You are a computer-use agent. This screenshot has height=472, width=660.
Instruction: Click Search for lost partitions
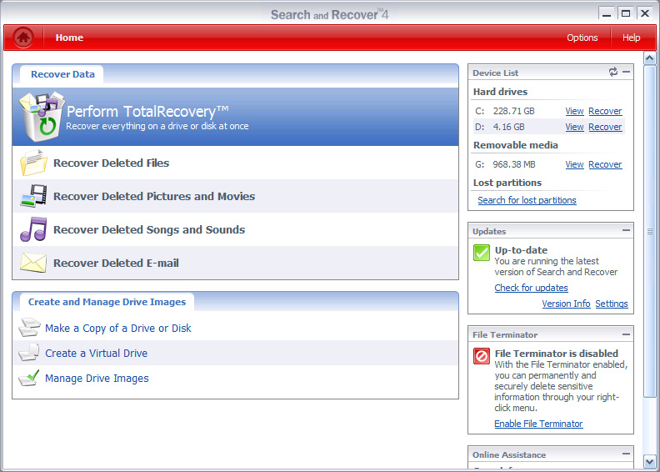(527, 200)
